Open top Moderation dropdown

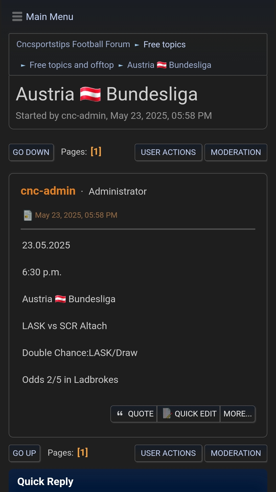(x=236, y=152)
